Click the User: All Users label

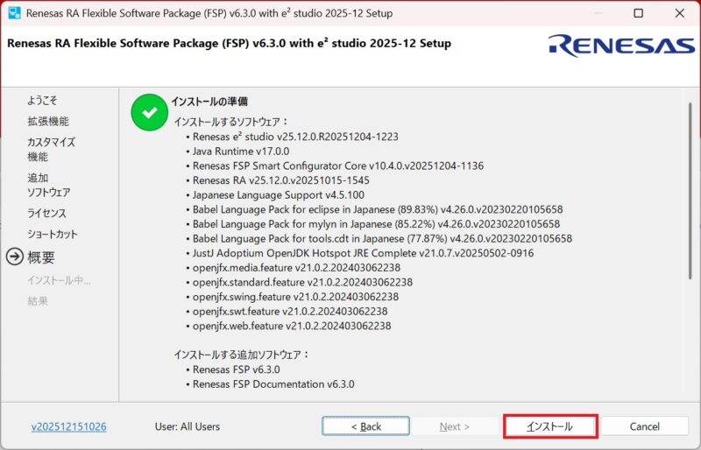pos(188,426)
